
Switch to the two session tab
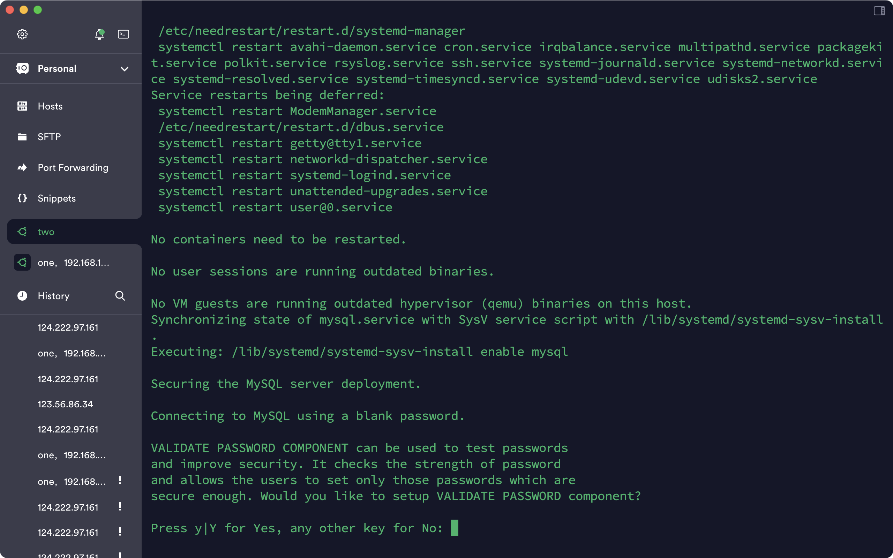click(46, 231)
